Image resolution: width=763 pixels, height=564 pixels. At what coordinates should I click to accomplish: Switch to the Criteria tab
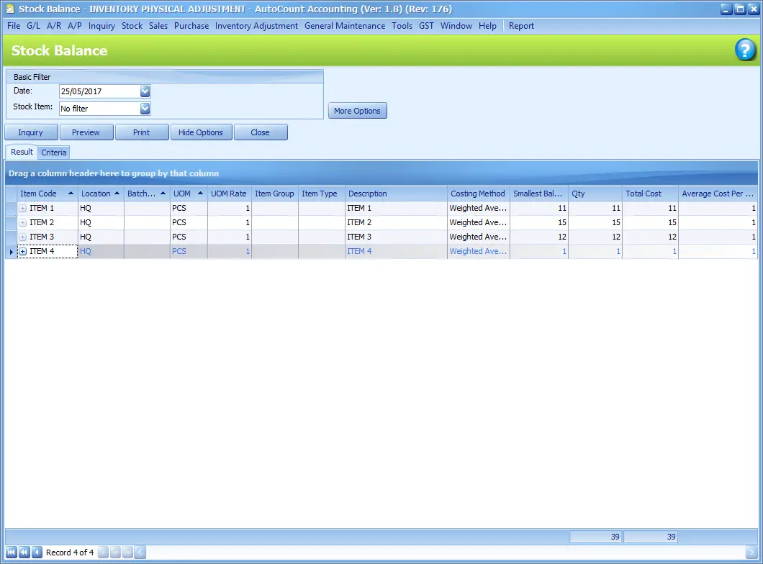pyautogui.click(x=54, y=152)
